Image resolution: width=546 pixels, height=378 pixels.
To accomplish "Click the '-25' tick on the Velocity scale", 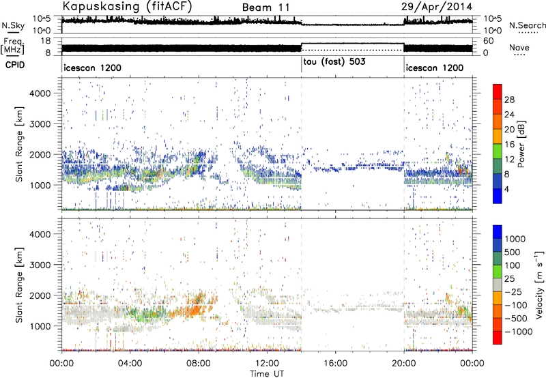I will pos(513,291).
